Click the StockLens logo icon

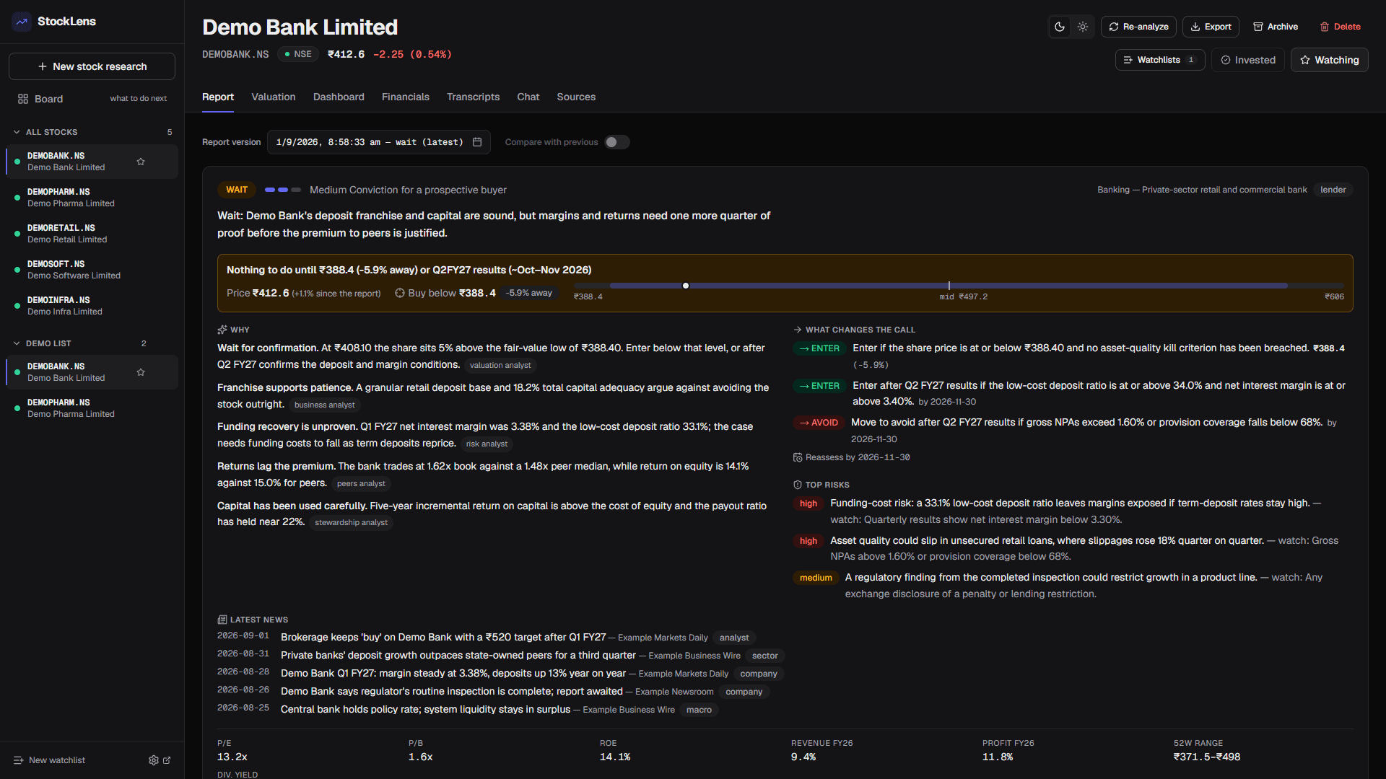coord(22,22)
